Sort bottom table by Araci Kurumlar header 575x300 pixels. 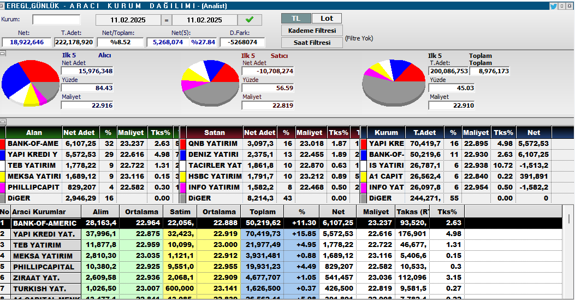point(46,211)
